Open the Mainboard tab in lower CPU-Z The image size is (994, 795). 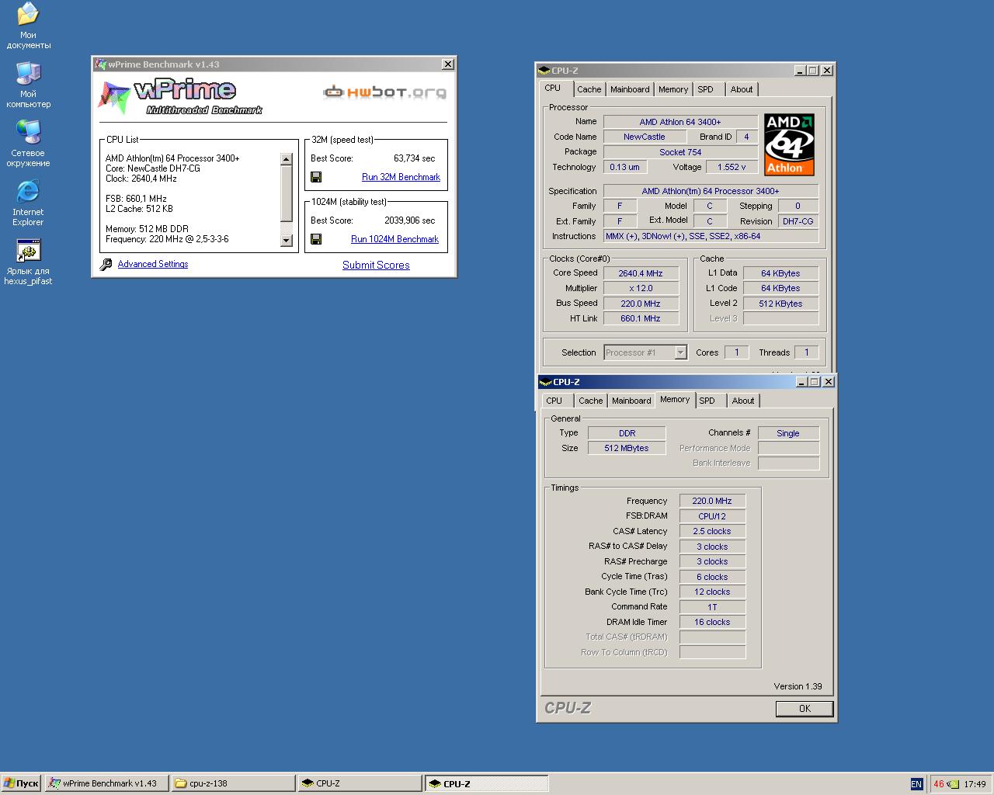tap(631, 401)
